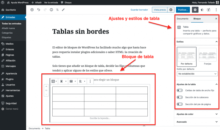Screen dimensions: 220x130
Task: Open Apariencia menu in sidebar
Action: pos(13,73)
